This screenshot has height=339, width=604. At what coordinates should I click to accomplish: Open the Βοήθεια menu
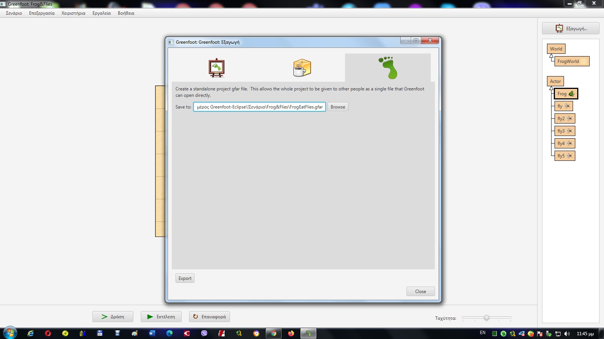click(x=126, y=13)
